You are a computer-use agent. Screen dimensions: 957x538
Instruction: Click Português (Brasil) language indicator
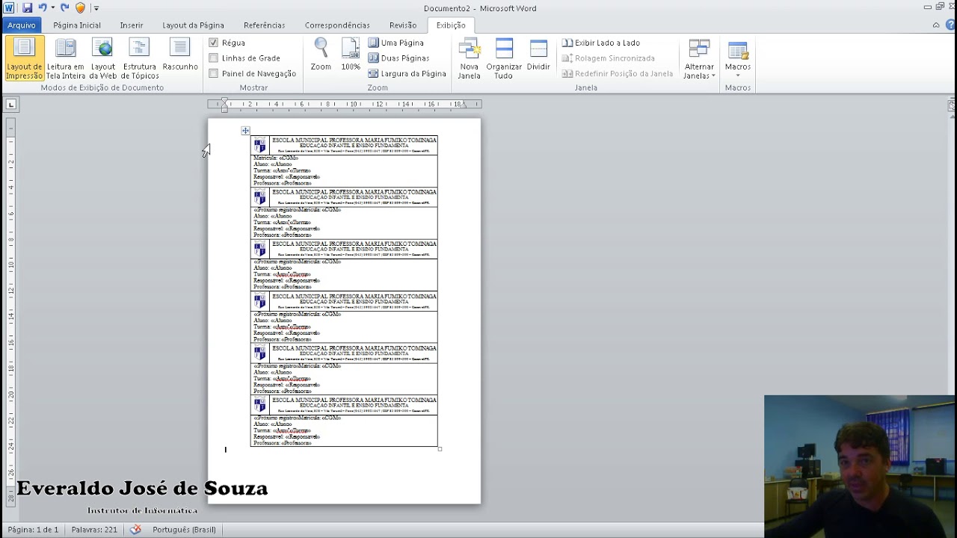tap(184, 529)
